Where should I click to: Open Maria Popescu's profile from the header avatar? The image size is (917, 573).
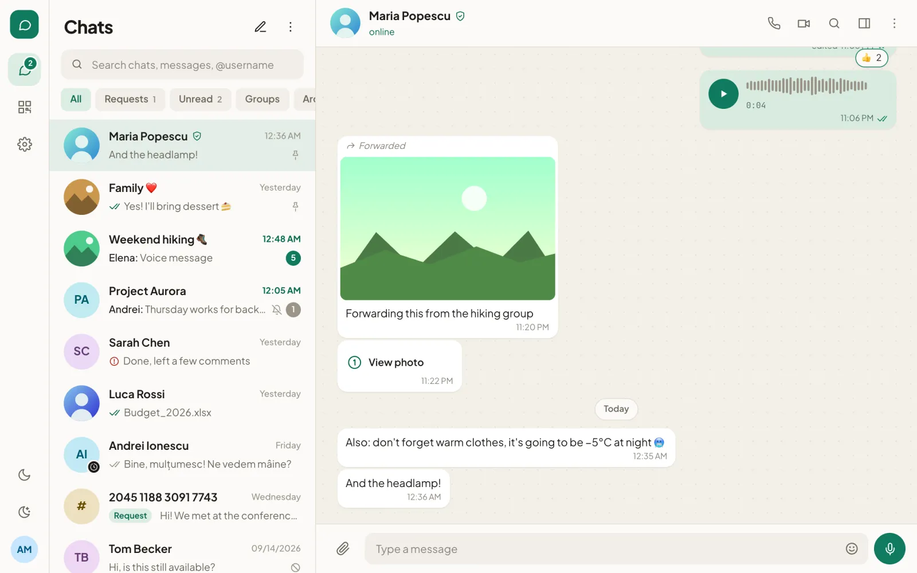[345, 23]
